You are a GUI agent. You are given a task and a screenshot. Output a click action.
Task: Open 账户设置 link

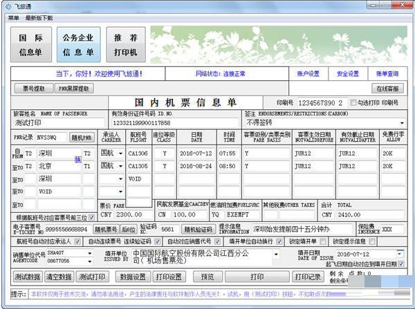click(308, 73)
